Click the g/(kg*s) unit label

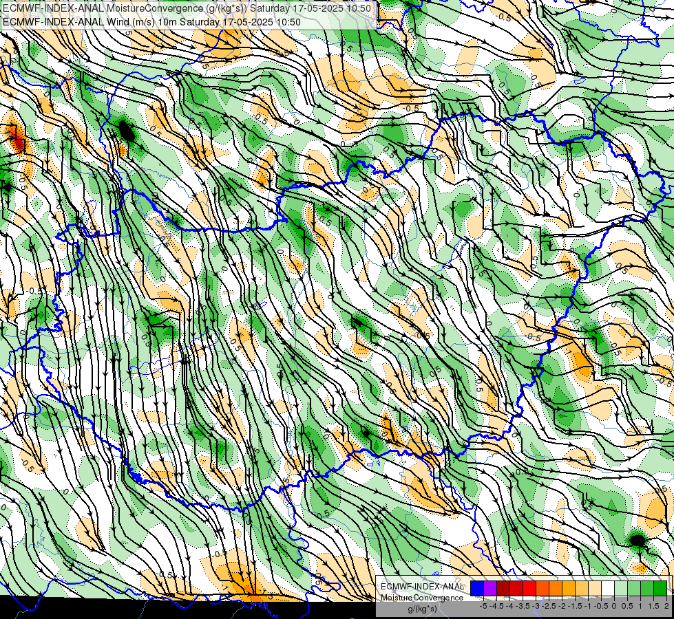point(422,609)
